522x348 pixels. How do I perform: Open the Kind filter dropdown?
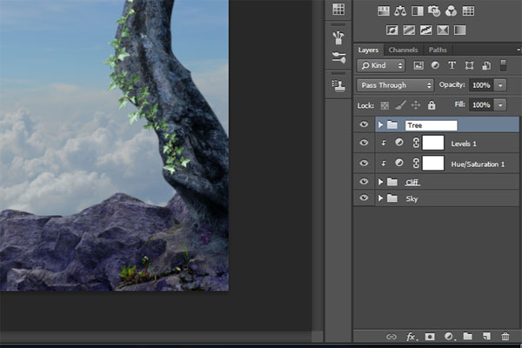[x=383, y=65]
